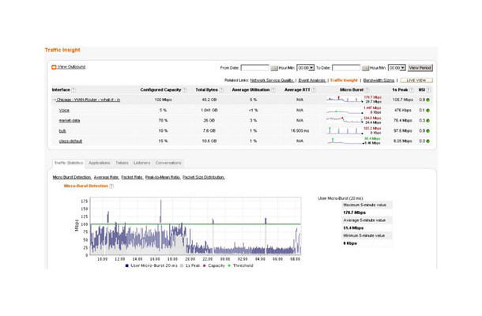Open micro burst sparkline for Chicago WAN-Router row

[x=345, y=100]
